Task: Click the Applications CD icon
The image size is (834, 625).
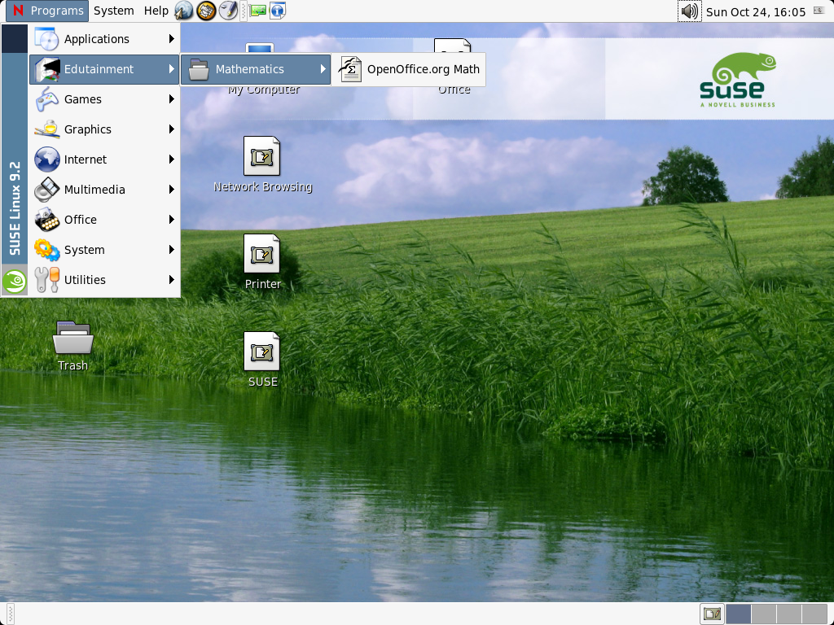Action: pos(46,39)
